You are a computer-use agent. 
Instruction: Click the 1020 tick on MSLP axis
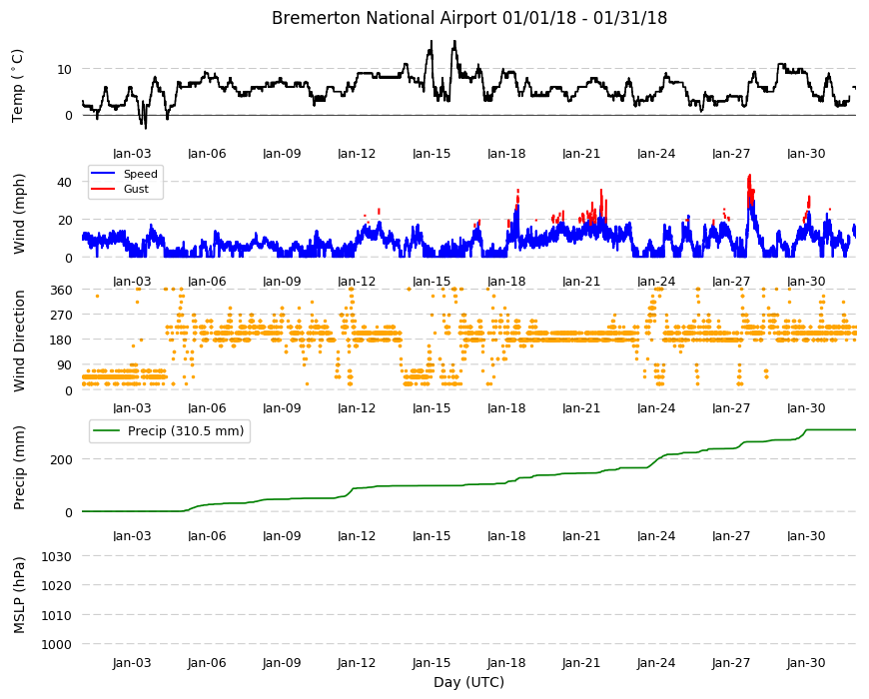click(57, 586)
